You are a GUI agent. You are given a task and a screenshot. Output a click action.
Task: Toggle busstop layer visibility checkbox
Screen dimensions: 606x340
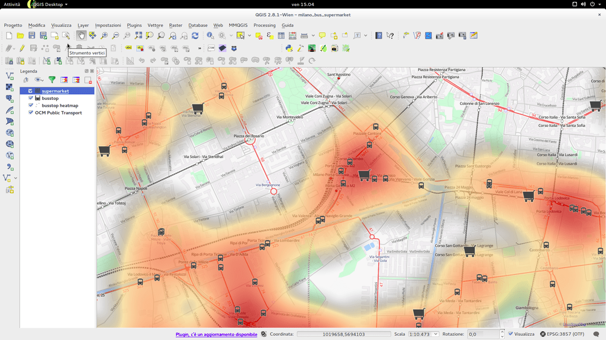click(x=31, y=98)
